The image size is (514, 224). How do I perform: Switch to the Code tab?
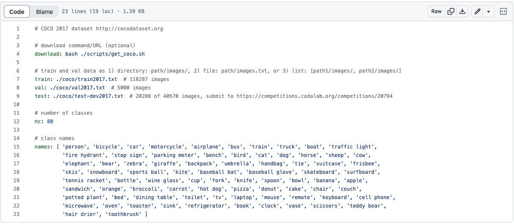[x=17, y=11]
